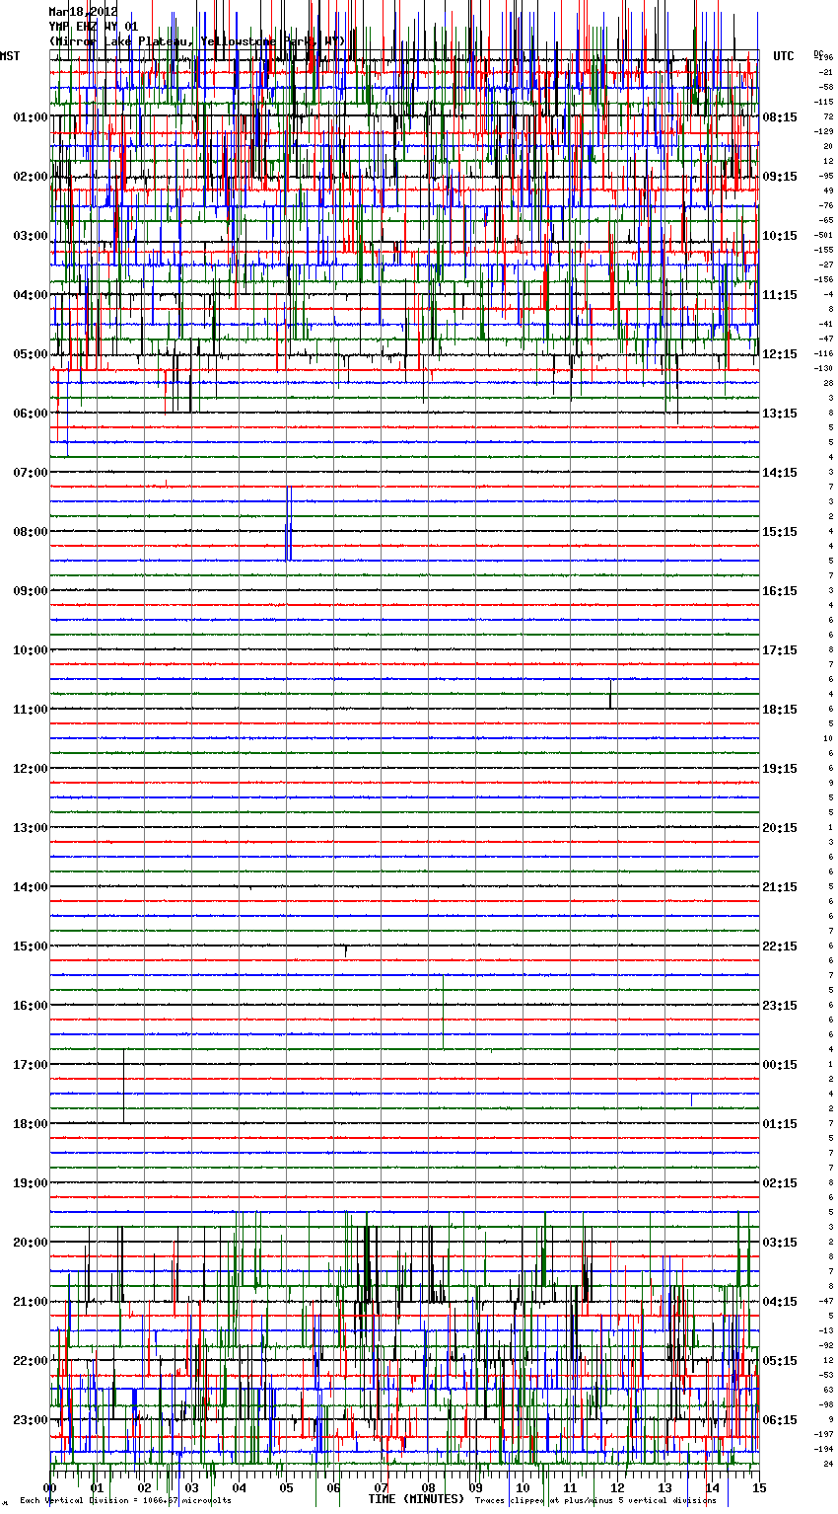Click the 08:15 UTC time label
Viewport: 838px width, 1514px height.
coord(780,117)
